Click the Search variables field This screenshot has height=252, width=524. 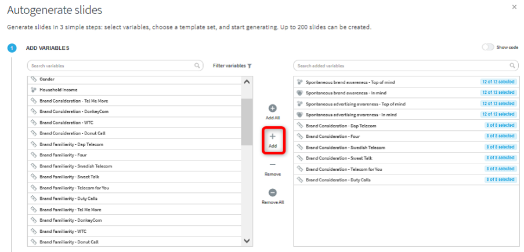[x=115, y=66]
